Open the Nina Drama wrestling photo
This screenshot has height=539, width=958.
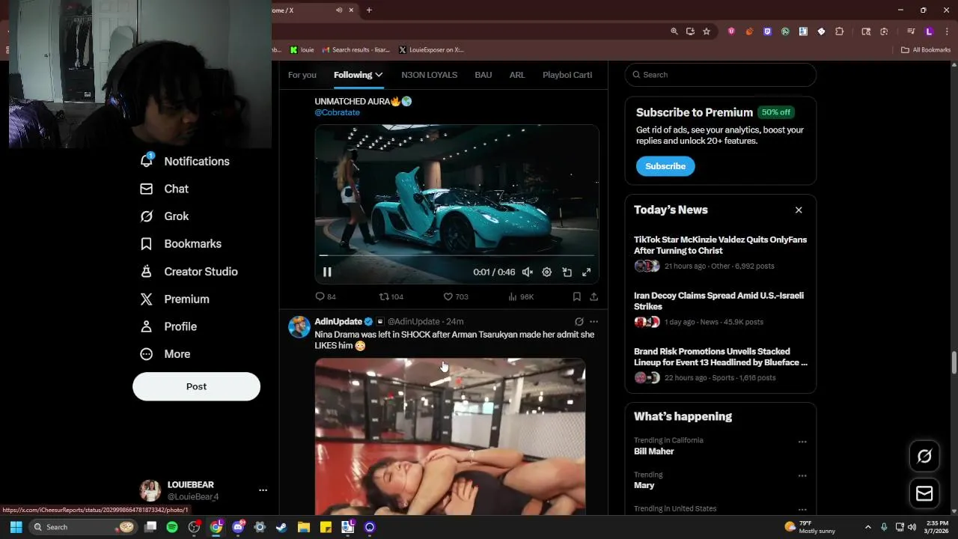450,436
